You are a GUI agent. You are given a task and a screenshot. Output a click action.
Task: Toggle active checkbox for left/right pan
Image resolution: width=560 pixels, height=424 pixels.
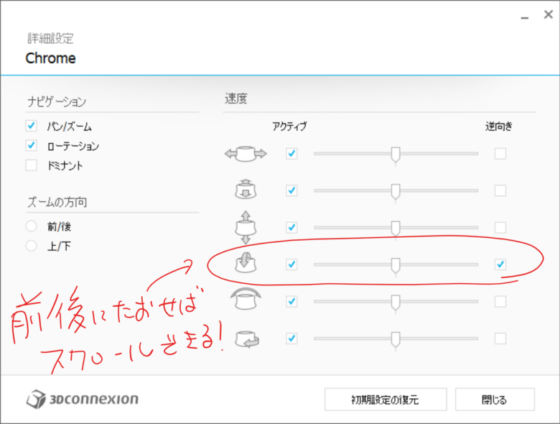click(x=291, y=154)
